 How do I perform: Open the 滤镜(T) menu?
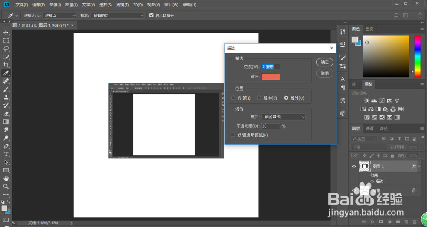(x=122, y=5)
